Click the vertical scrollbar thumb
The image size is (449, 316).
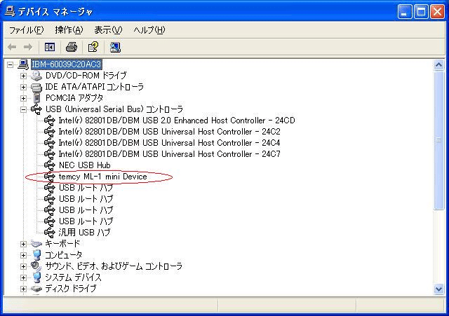pos(438,140)
